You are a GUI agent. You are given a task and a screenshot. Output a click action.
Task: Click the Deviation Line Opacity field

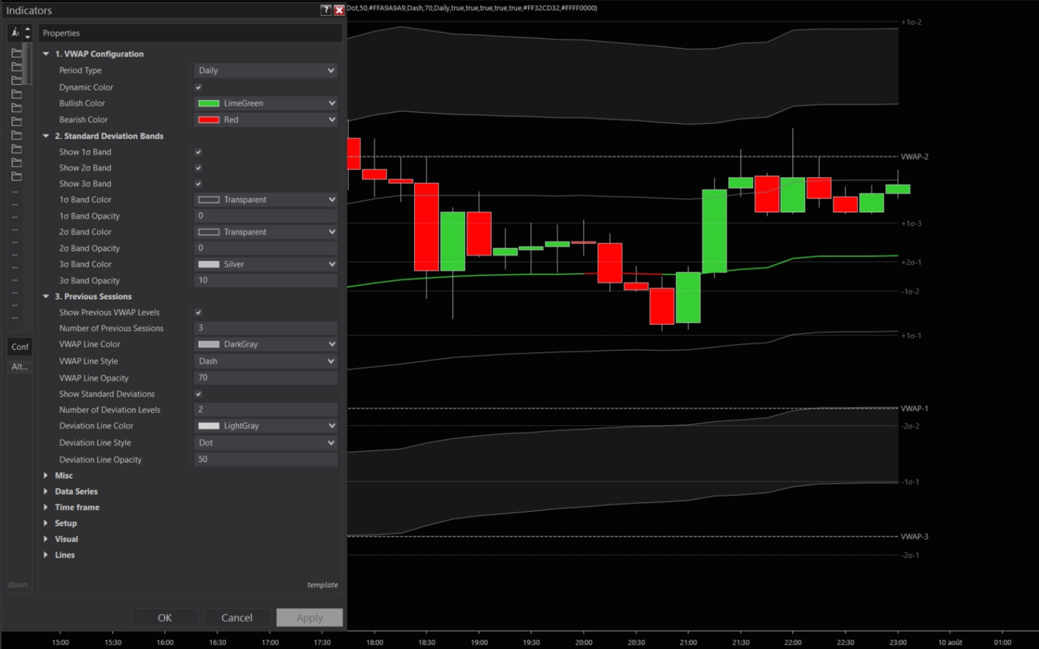click(266, 459)
